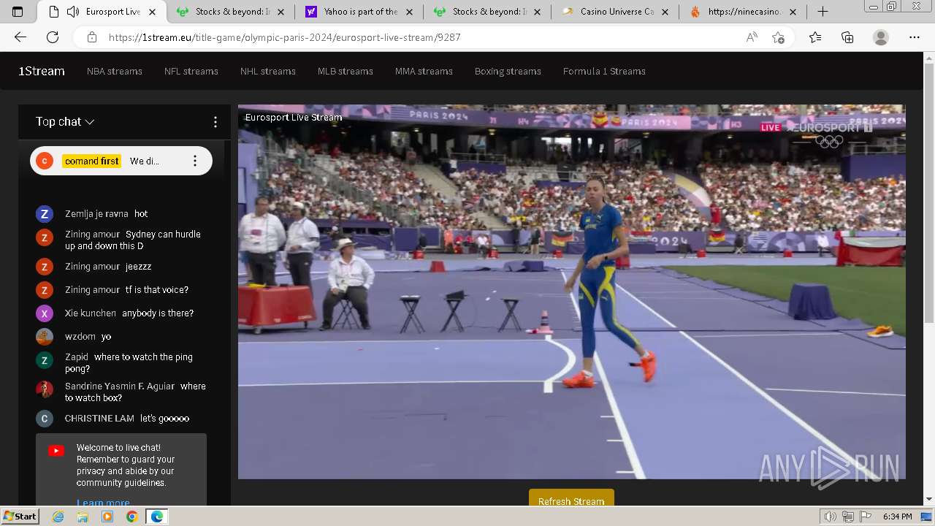Open MMA streams menu link
935x526 pixels.
(x=424, y=71)
